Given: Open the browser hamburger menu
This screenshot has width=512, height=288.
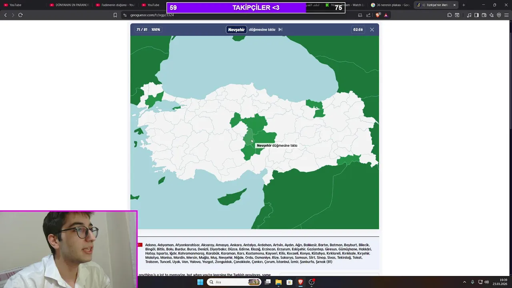Looking at the screenshot, I should [506, 15].
